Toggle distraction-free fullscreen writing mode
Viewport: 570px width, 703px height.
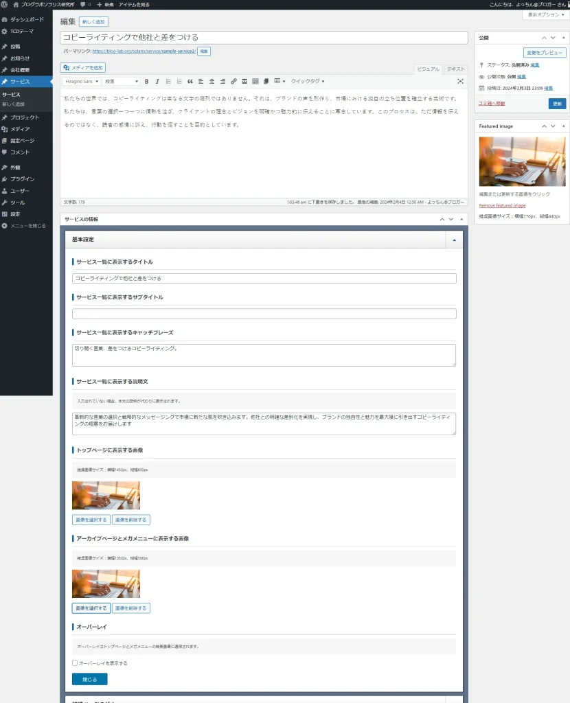[x=460, y=80]
